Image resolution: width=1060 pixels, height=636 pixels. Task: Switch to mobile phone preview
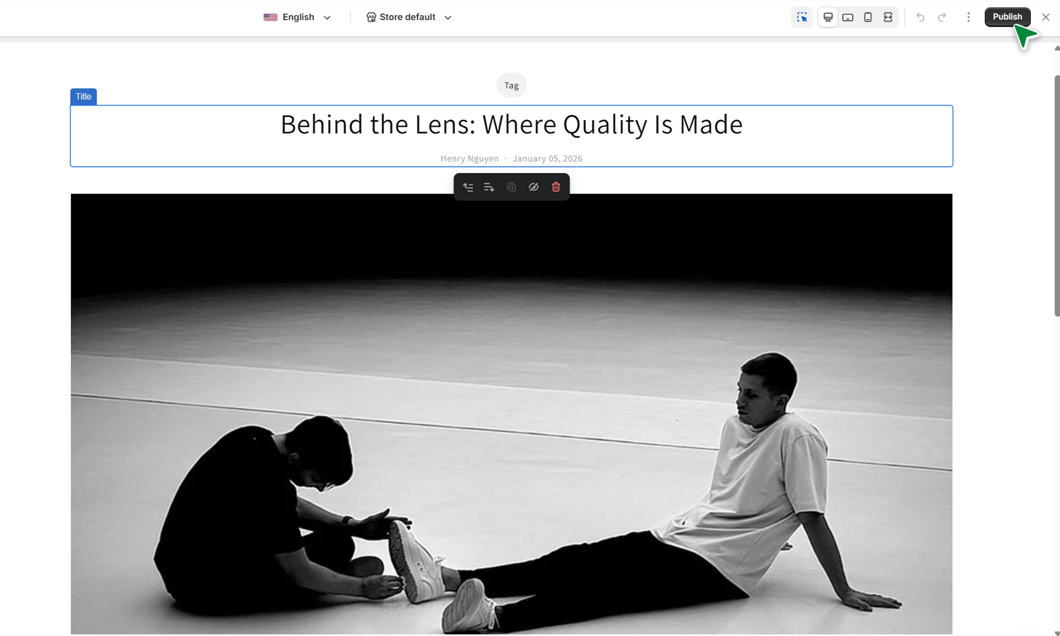[x=868, y=17]
